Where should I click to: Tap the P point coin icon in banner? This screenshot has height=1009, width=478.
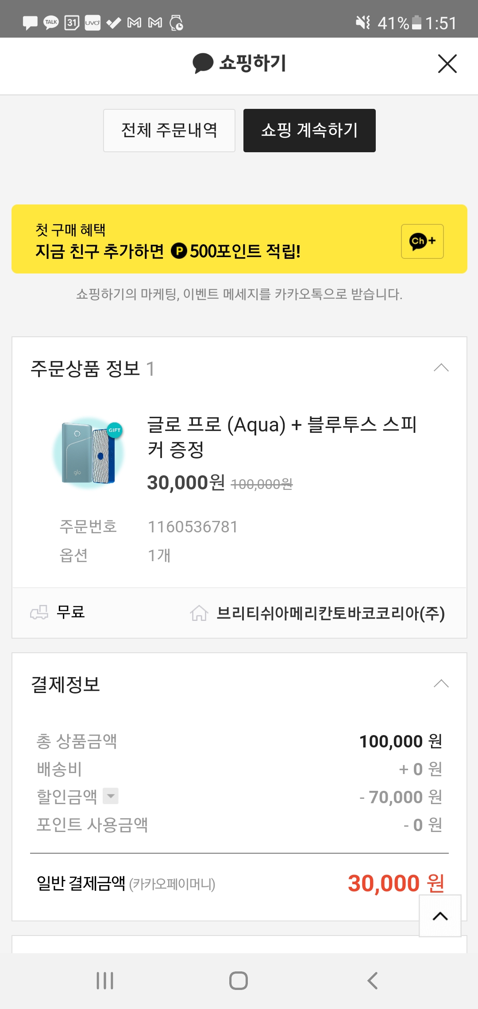(179, 251)
